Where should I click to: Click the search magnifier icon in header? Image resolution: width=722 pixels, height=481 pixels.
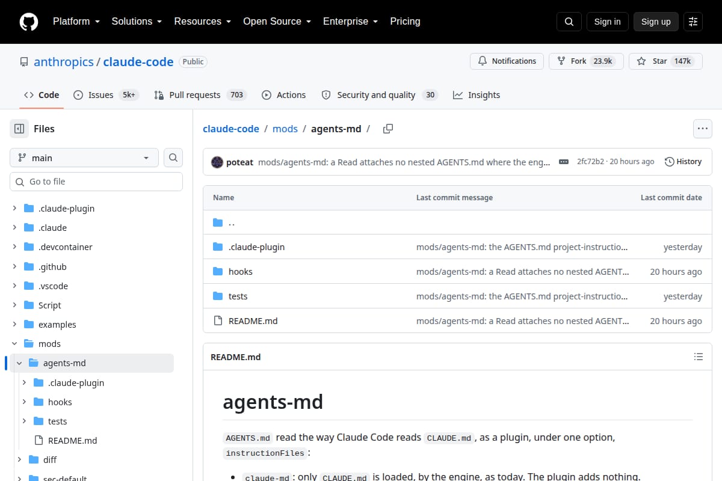[x=569, y=22]
